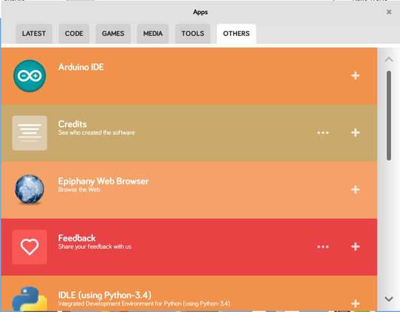The image size is (400, 312).
Task: Click the Credits document icon
Action: [x=30, y=133]
